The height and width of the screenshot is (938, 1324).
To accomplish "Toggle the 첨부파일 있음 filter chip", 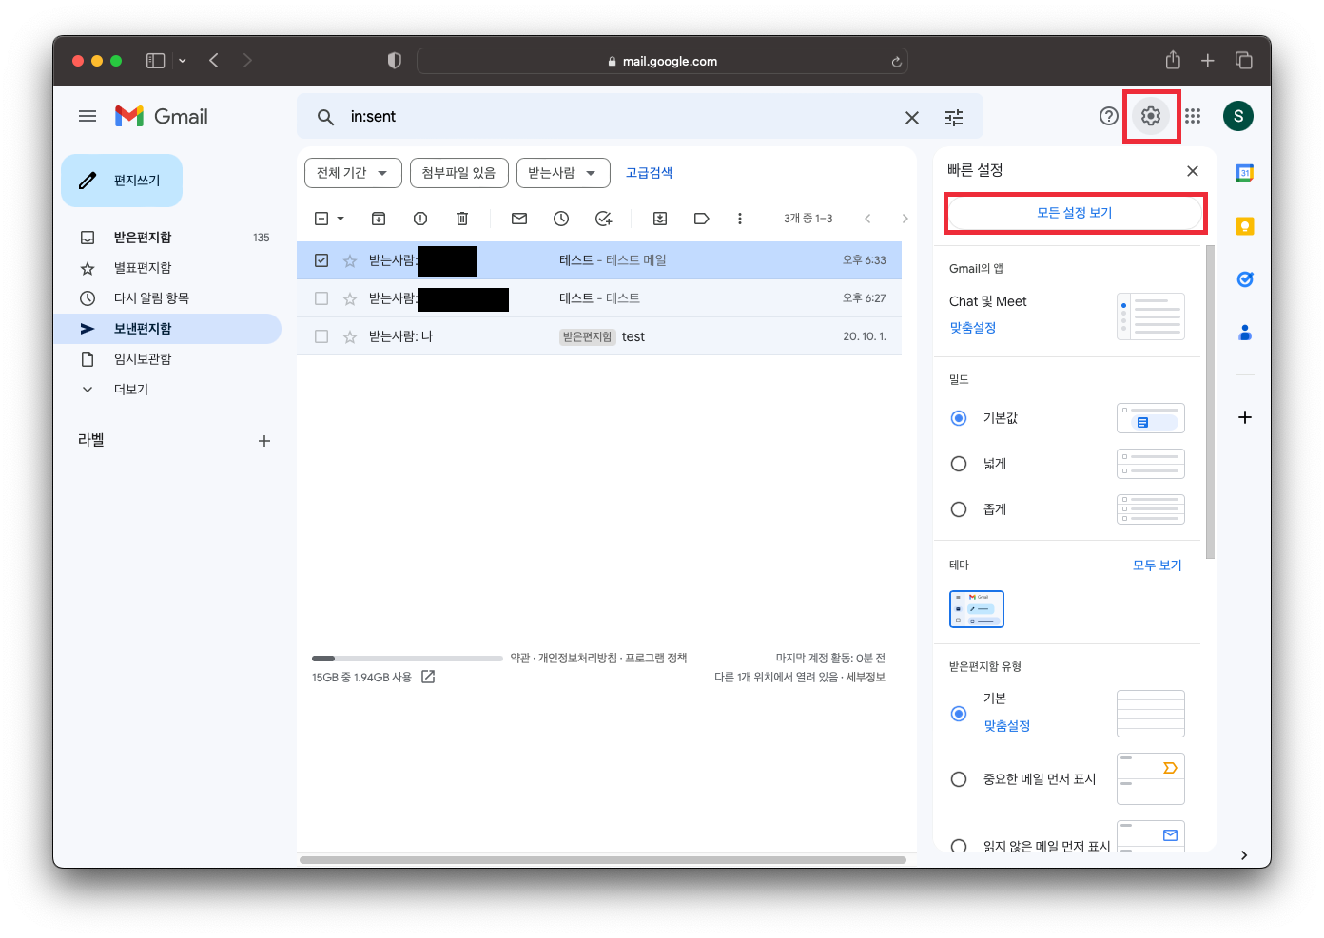I will point(459,173).
